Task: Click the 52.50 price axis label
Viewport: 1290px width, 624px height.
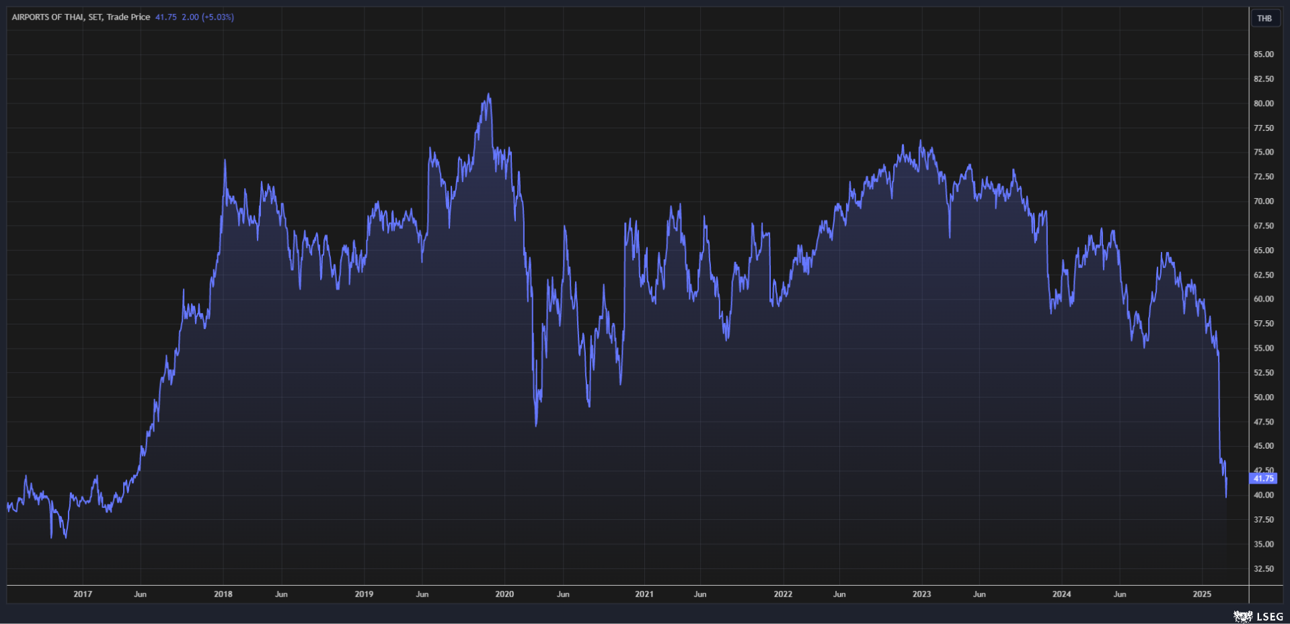Action: click(1263, 372)
